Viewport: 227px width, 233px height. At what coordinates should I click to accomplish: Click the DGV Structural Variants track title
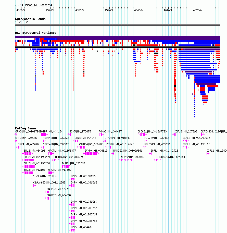[36, 33]
